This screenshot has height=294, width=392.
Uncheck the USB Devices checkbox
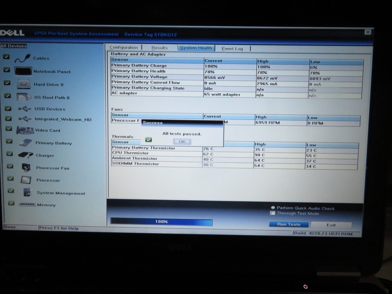(x=8, y=108)
